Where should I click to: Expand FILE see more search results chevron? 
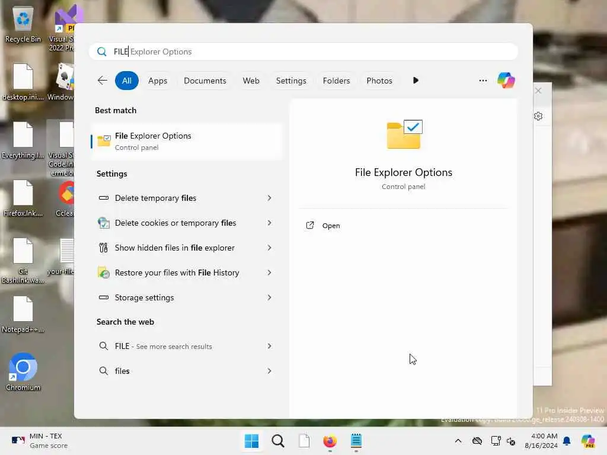coord(270,346)
